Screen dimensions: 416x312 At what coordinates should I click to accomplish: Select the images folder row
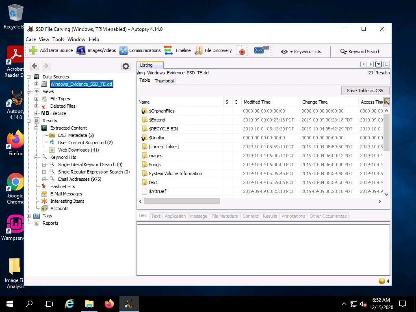click(x=260, y=156)
